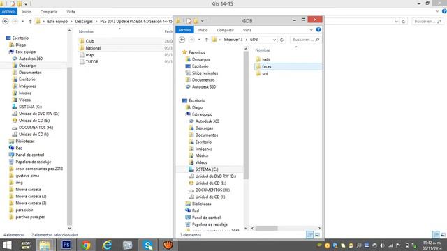Click kitserver13 in GDB breadcrumb path
The image size is (447, 251).
233,40
